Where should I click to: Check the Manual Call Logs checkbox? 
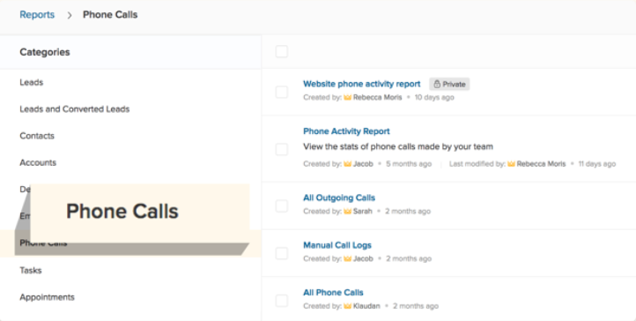282,254
